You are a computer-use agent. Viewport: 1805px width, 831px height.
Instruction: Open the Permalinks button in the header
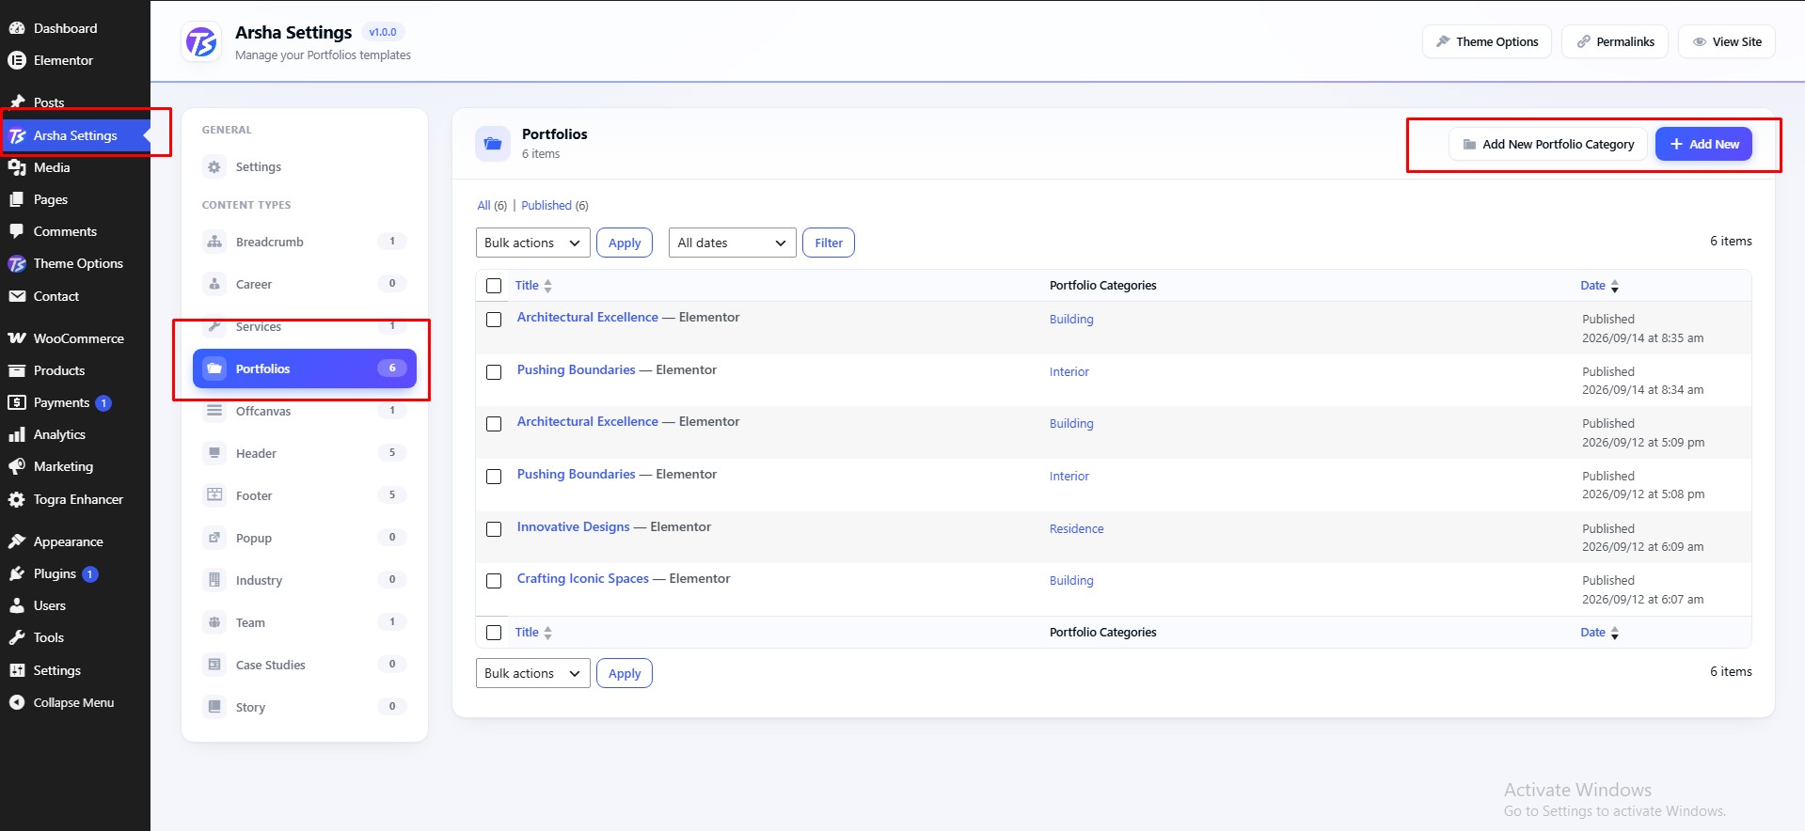click(x=1615, y=41)
